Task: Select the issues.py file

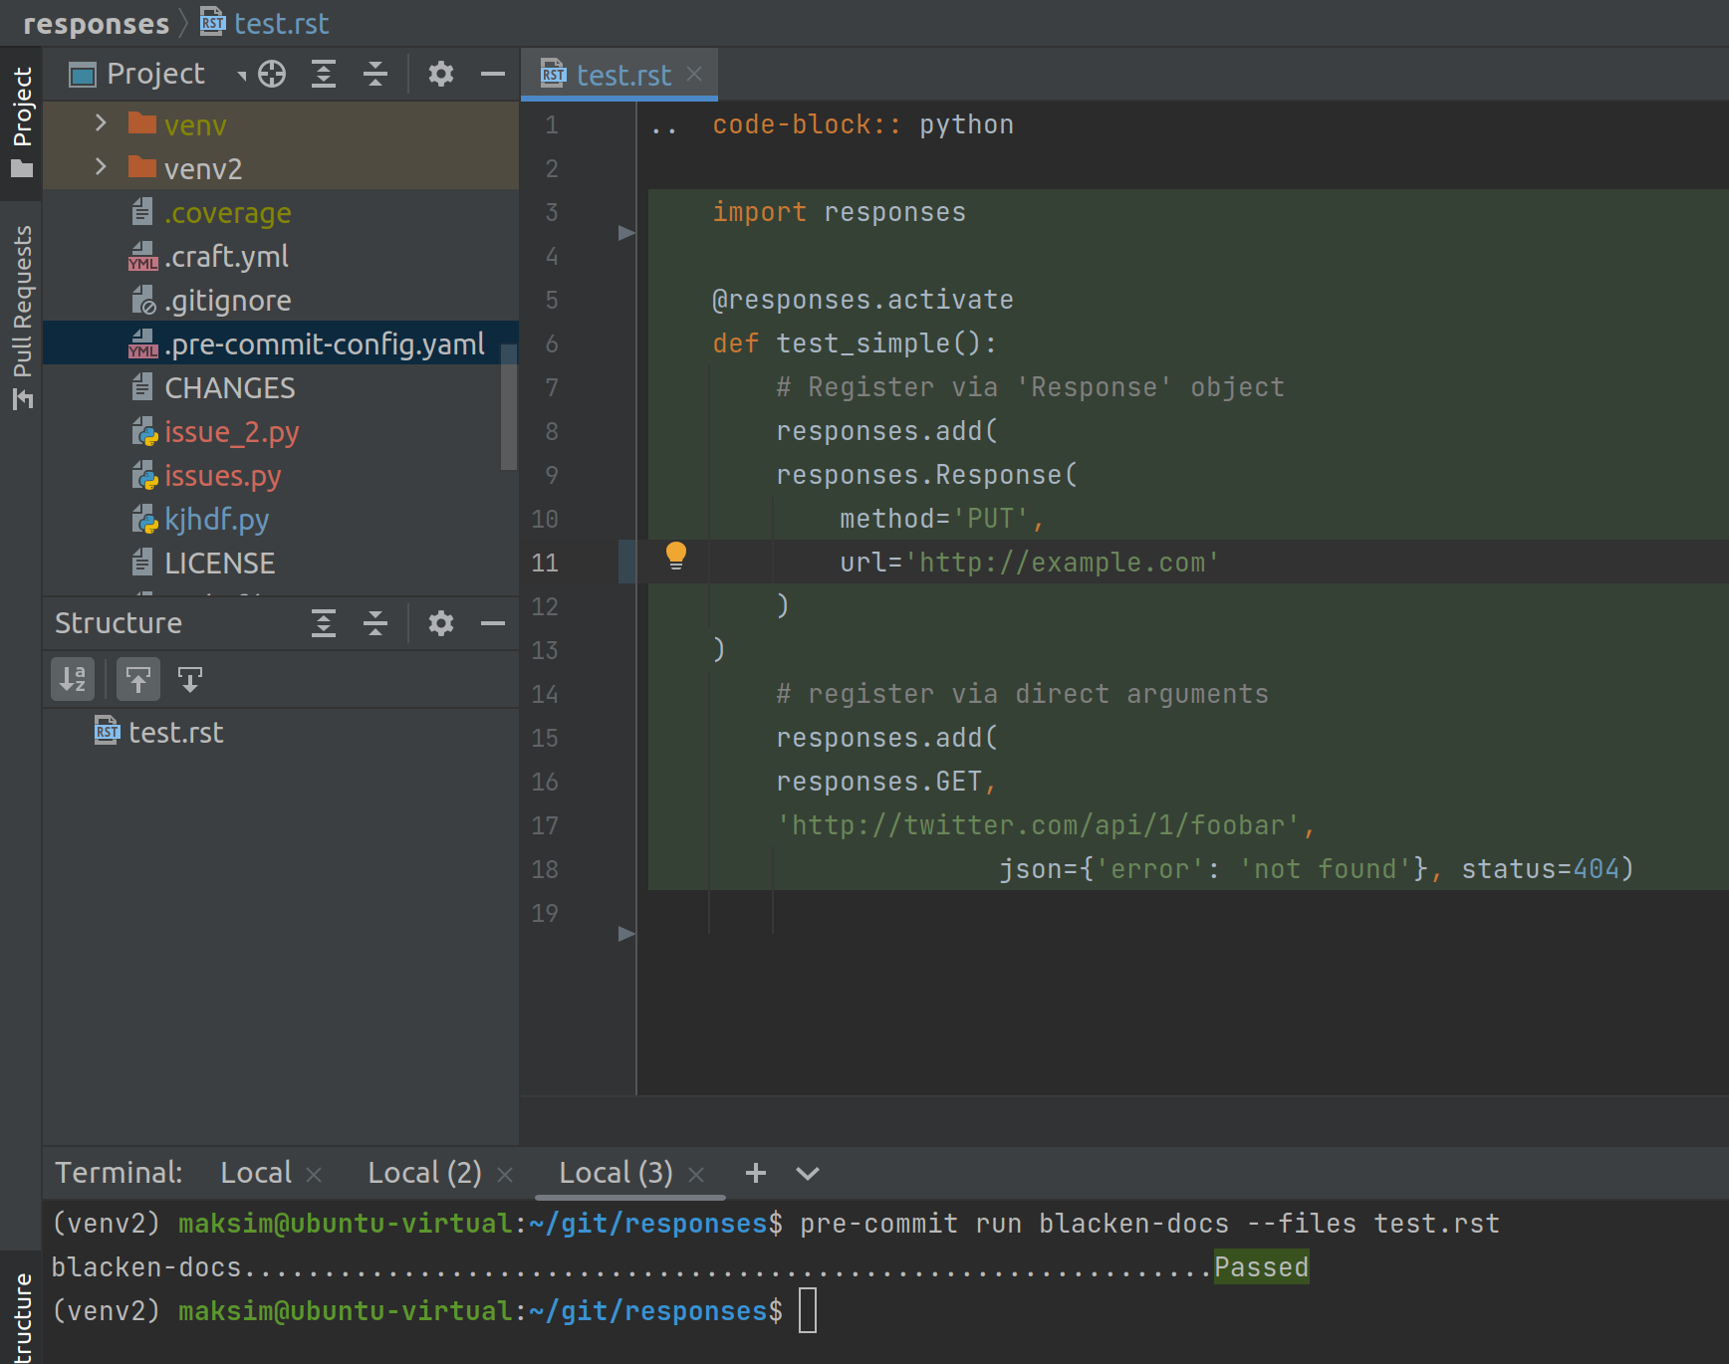Action: (x=222, y=475)
